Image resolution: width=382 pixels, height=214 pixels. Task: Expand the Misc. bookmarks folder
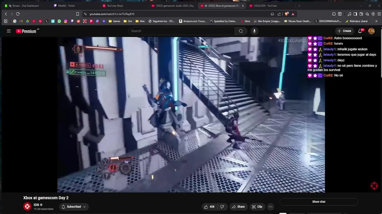click(140, 21)
